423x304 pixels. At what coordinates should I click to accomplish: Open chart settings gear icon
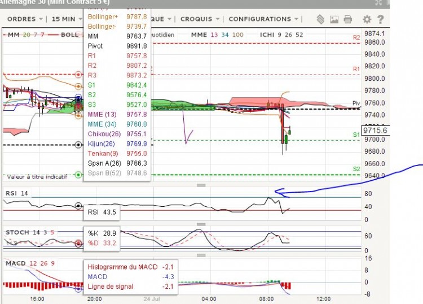click(x=367, y=19)
